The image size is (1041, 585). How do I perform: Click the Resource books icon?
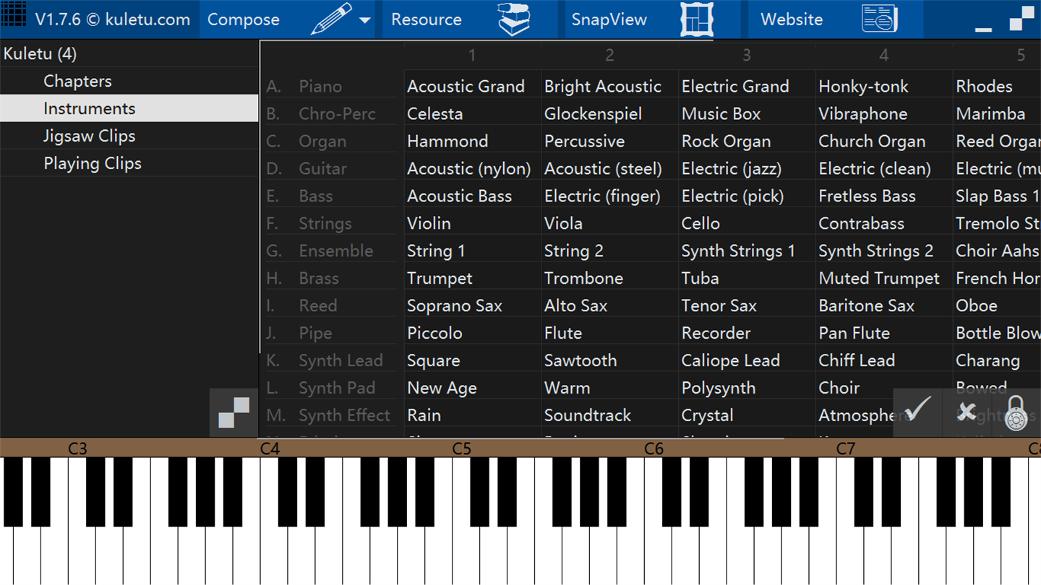(x=514, y=19)
